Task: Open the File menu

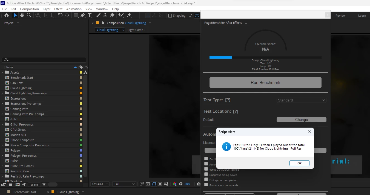Action: (4, 9)
